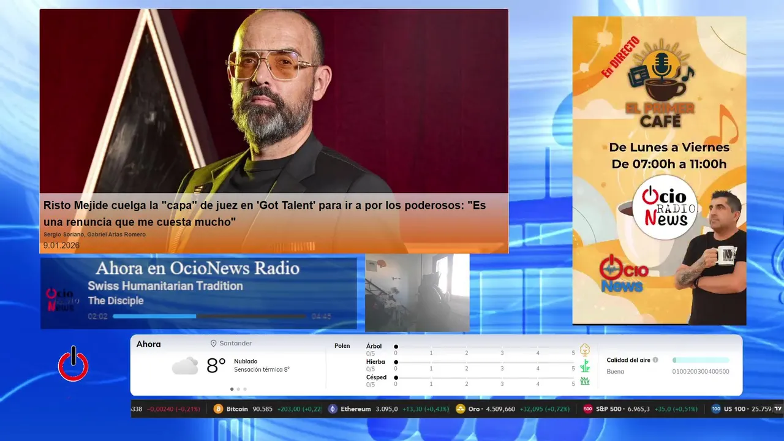
Task: Click the Ocio News logo on the banner
Action: tap(624, 273)
